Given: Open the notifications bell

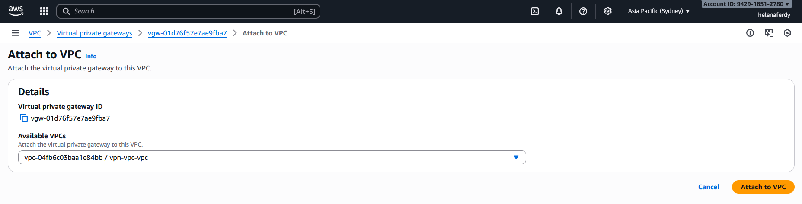Looking at the screenshot, I should [559, 11].
